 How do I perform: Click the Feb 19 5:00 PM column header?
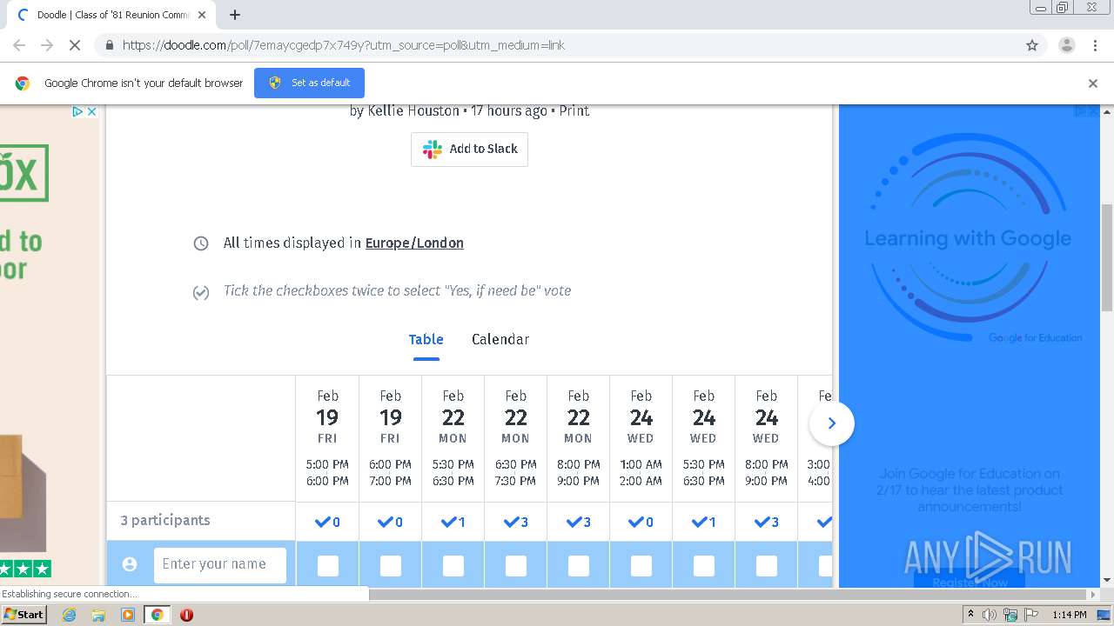(x=327, y=439)
